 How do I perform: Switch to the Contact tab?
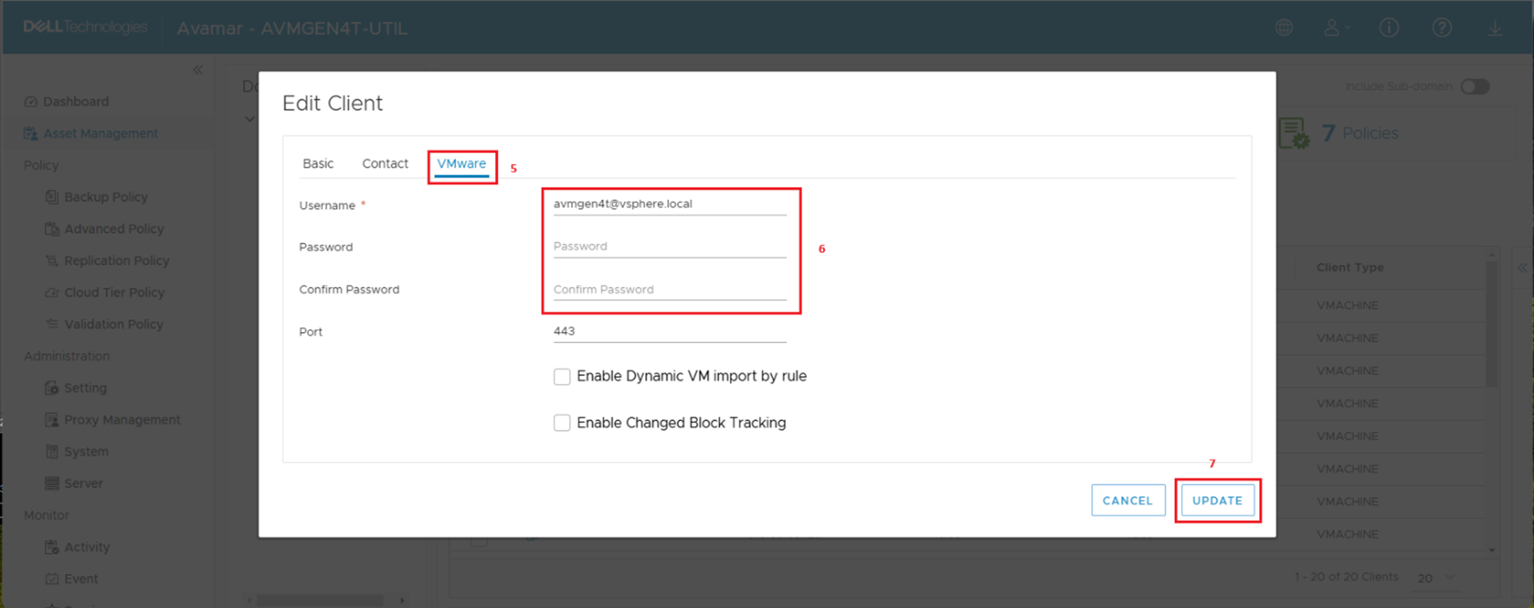tap(385, 163)
